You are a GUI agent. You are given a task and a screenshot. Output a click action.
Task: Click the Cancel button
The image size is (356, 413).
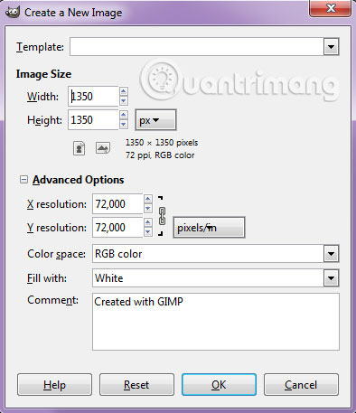click(301, 385)
